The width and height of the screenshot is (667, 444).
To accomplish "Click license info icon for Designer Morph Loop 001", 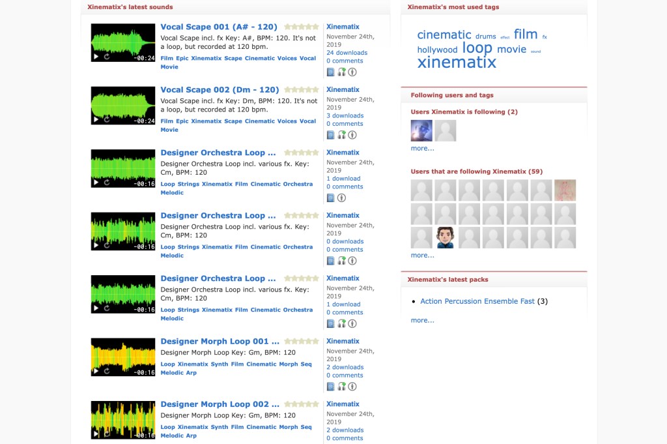I will pos(352,387).
